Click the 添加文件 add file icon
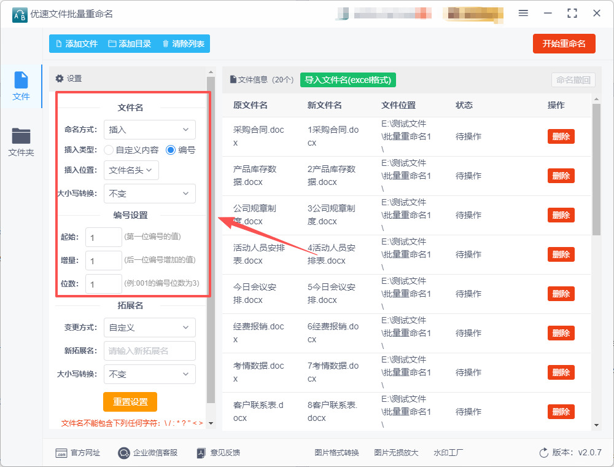The height and width of the screenshot is (467, 614). 59,44
